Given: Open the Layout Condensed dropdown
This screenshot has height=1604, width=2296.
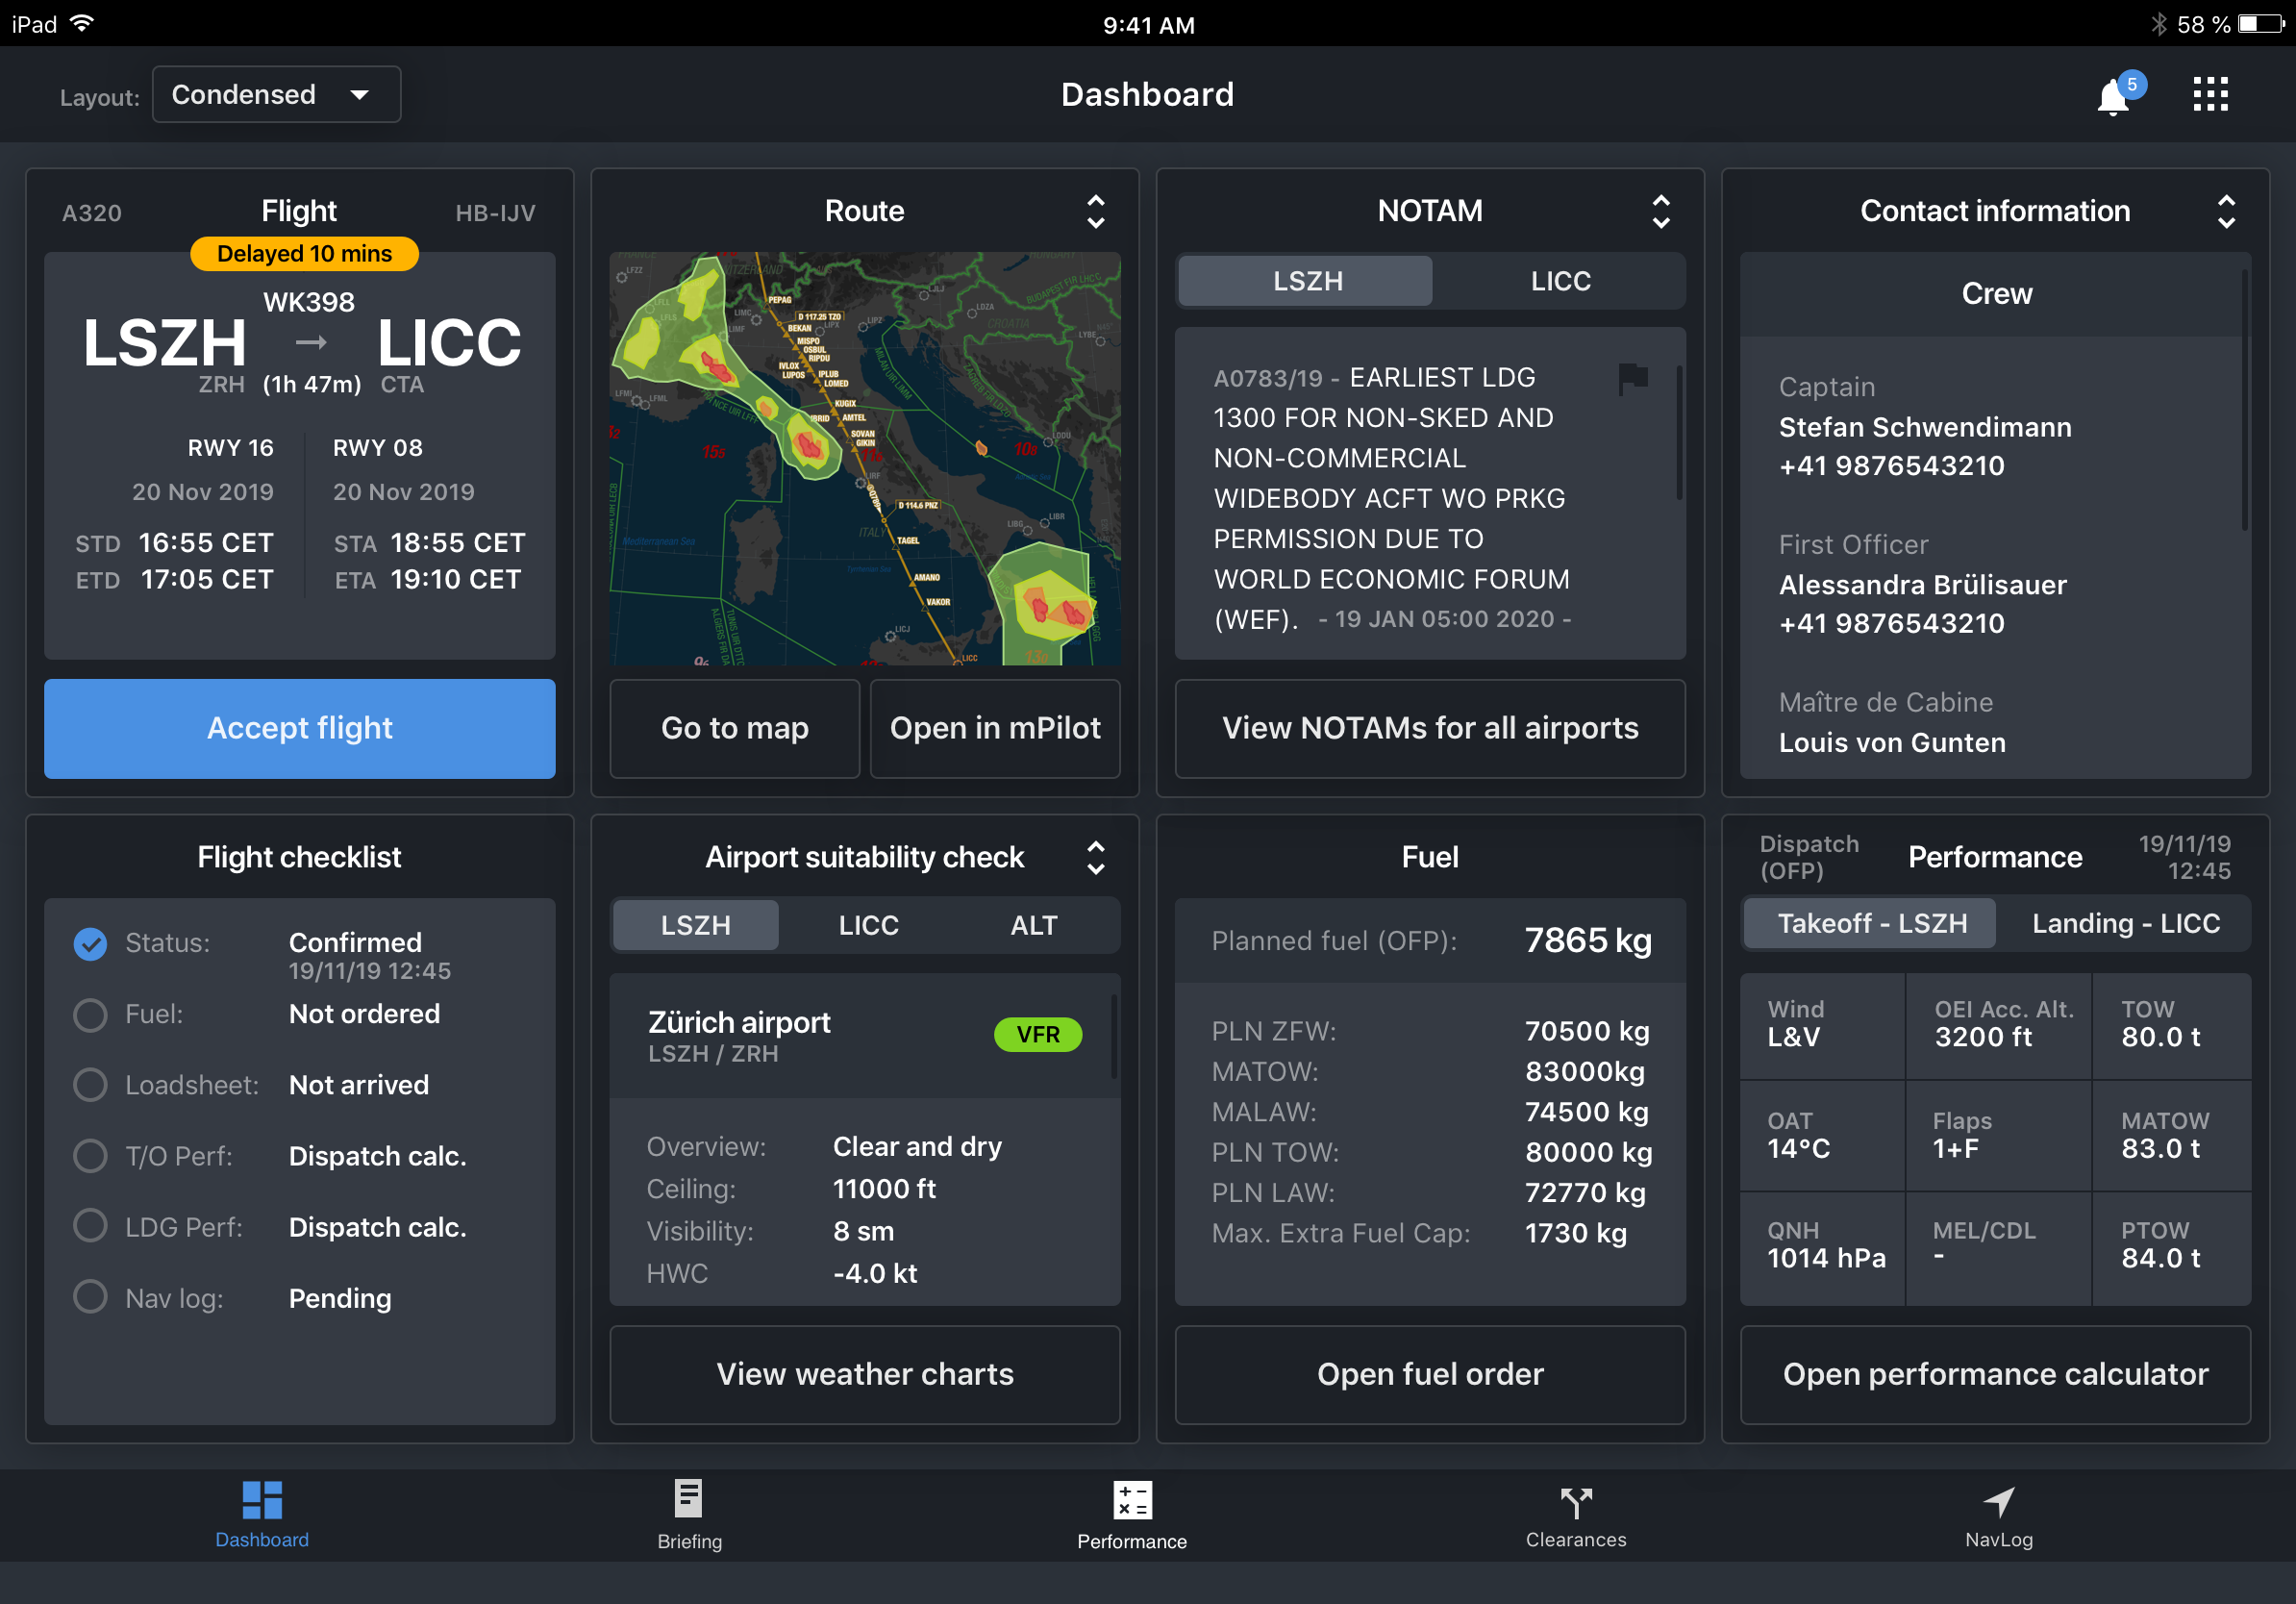Looking at the screenshot, I should tap(276, 95).
